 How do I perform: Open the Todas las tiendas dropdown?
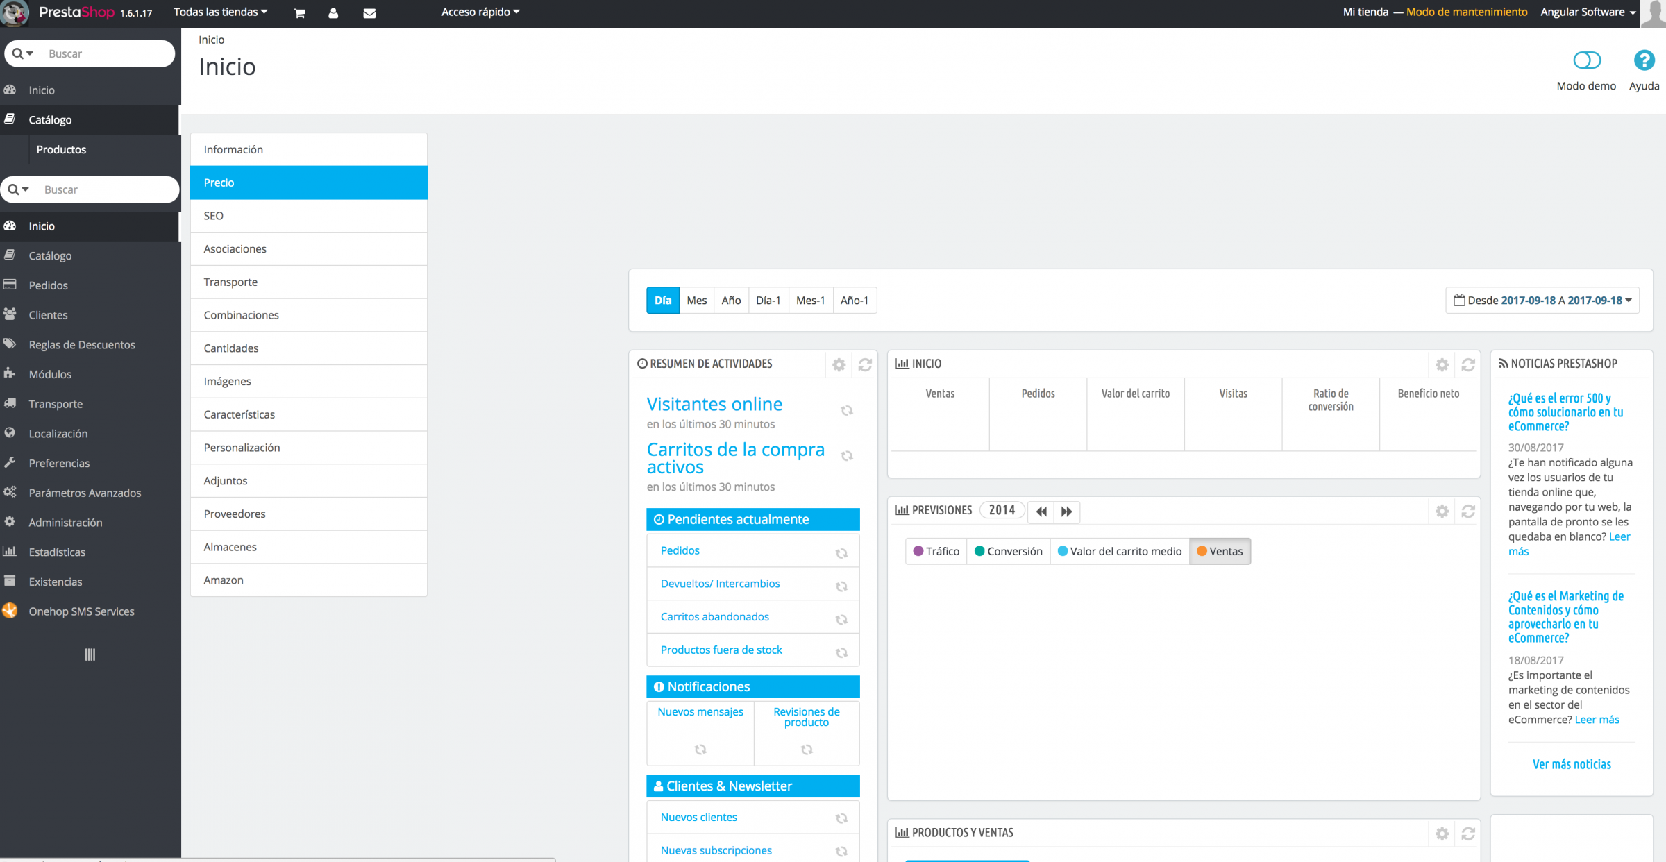click(x=220, y=12)
